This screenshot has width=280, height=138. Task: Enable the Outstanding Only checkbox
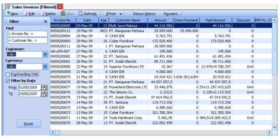click(8, 74)
